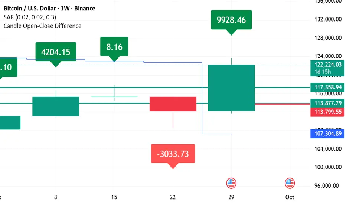Click the 8.16 green difference label
Viewport: 346px width, 204px height.
(114, 47)
